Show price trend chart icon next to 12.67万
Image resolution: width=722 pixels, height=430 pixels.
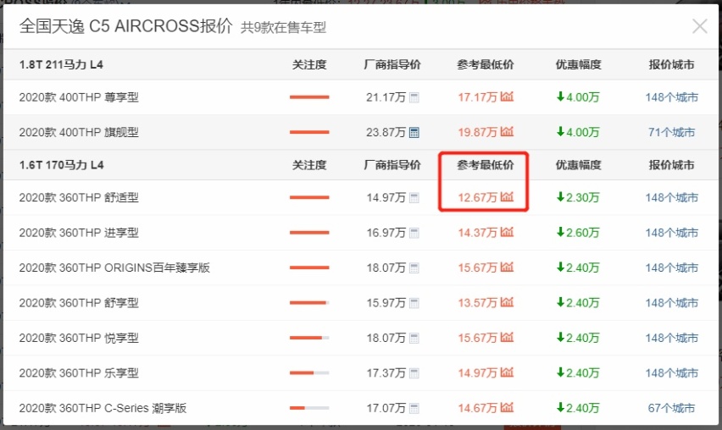(507, 197)
